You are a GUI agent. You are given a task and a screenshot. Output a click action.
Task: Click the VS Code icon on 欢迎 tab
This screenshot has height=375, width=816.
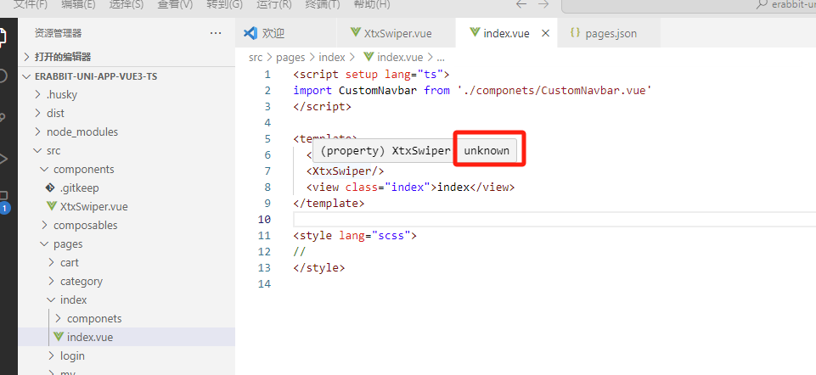click(x=250, y=33)
